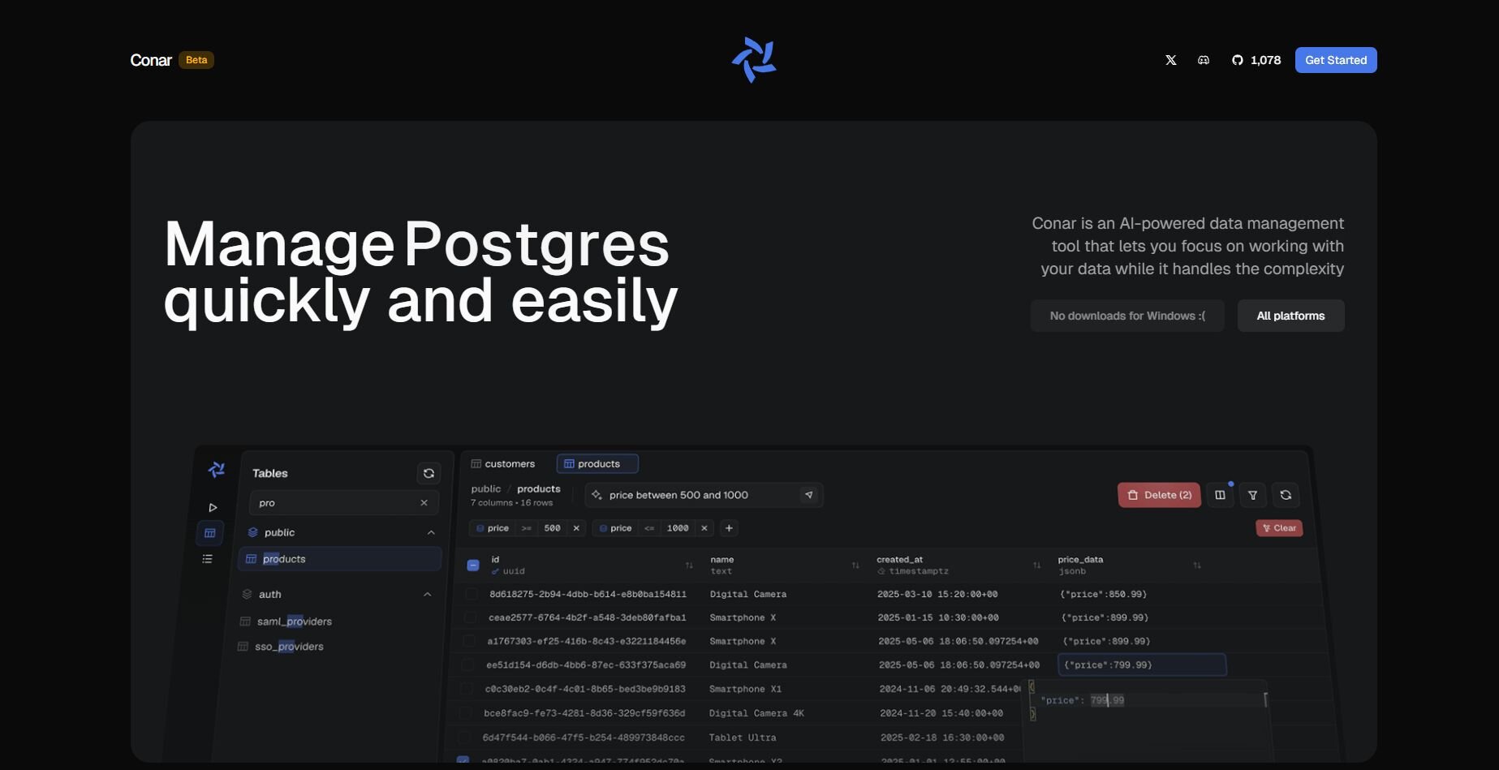Click the Conar pinwheel logo in header
This screenshot has height=770, width=1499.
pos(754,60)
